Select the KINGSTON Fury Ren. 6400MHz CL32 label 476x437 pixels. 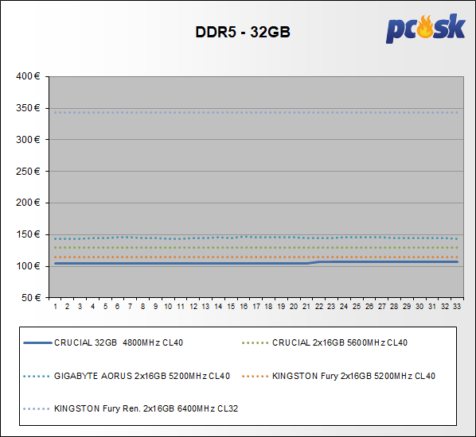click(146, 408)
